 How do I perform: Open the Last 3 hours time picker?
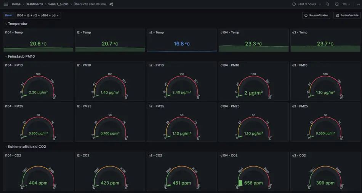coord(304,4)
